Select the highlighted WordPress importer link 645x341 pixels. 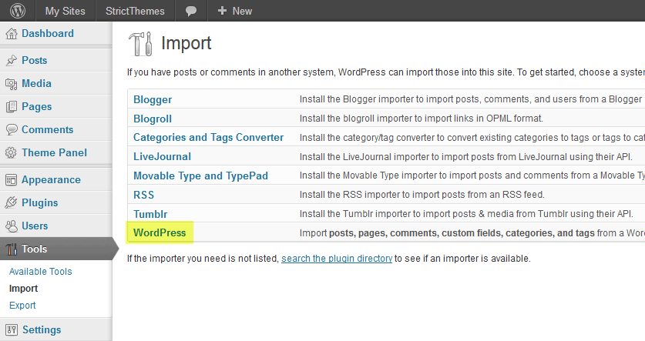point(160,233)
